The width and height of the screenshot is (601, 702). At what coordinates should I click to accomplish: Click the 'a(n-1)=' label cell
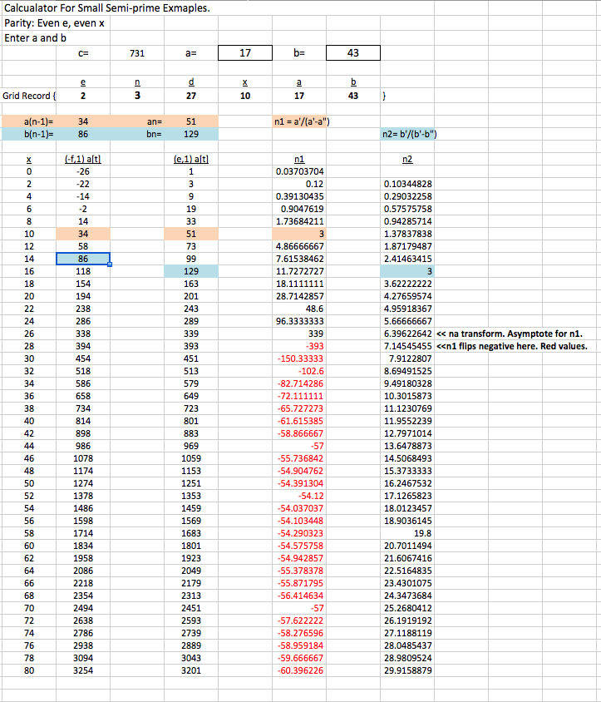(x=29, y=121)
